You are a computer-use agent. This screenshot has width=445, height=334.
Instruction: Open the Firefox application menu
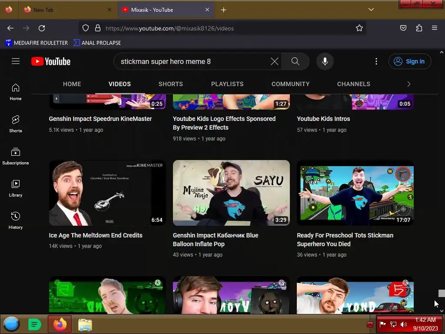435,28
